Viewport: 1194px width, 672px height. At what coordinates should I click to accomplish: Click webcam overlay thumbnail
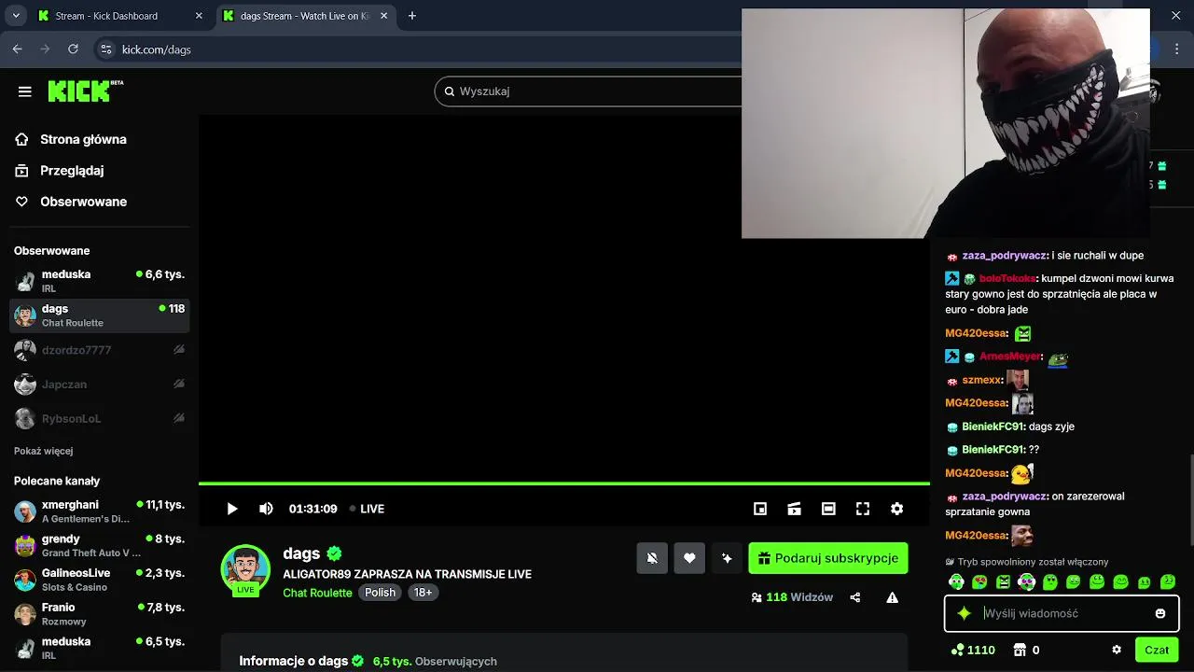click(x=946, y=123)
